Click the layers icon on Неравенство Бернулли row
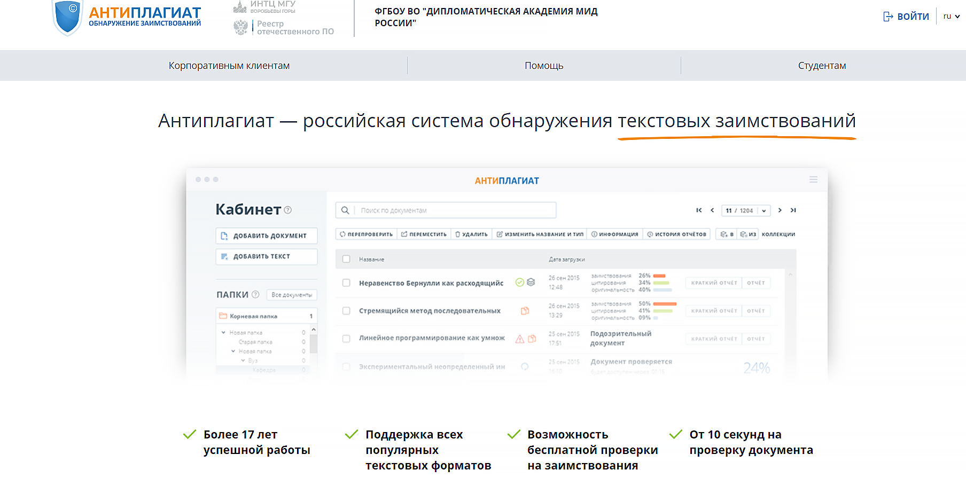 (531, 282)
